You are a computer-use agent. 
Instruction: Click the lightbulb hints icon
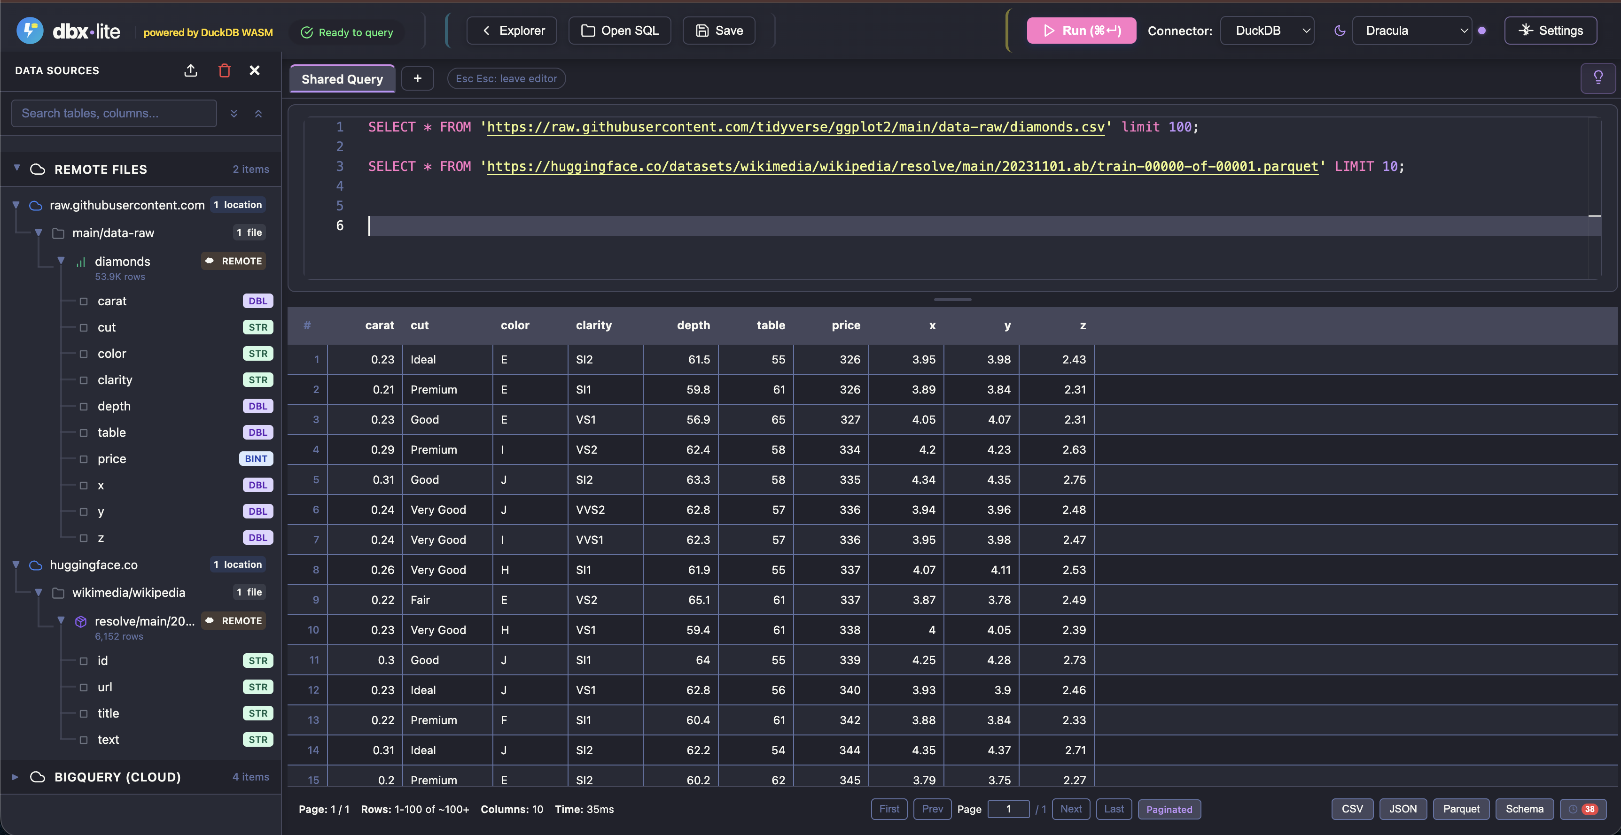pos(1598,78)
